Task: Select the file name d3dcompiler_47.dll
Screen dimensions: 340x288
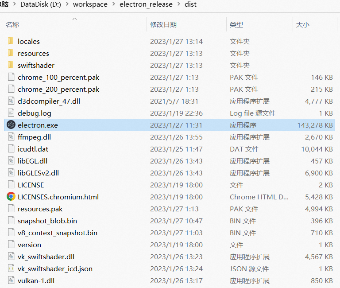Action: pyautogui.click(x=49, y=101)
